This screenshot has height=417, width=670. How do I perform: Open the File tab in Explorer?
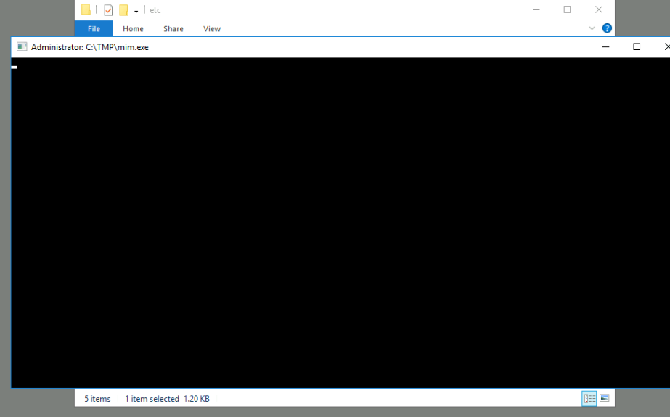coord(94,28)
